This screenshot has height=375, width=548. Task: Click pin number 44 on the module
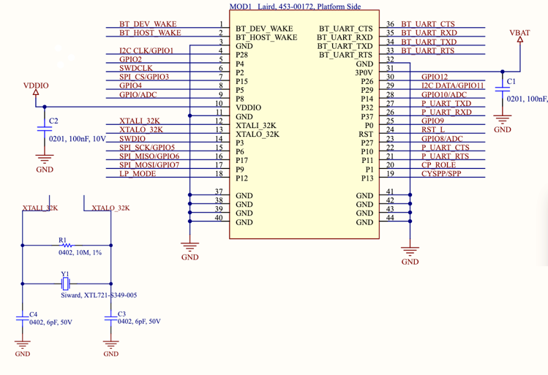(x=390, y=218)
